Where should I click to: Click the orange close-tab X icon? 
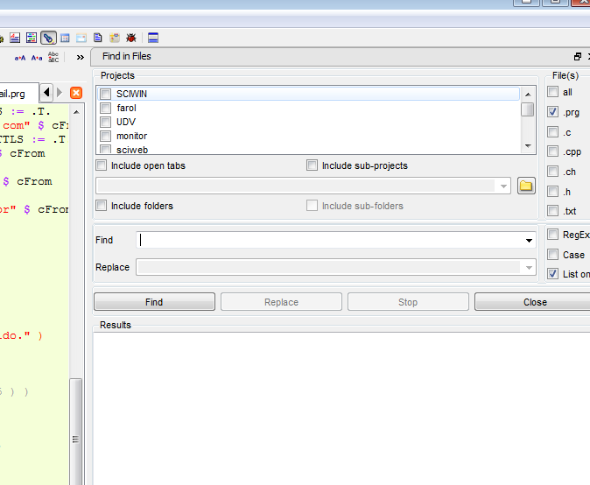pos(76,93)
